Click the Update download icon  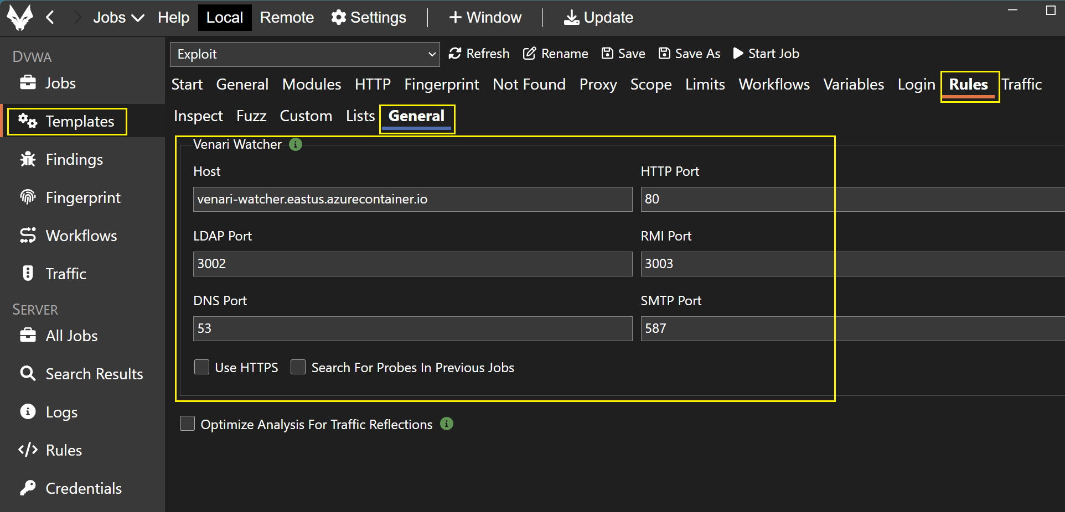(572, 18)
